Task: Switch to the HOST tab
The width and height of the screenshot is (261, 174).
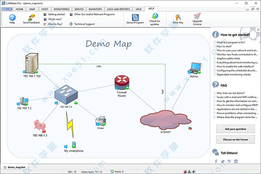Action: [x=45, y=9]
